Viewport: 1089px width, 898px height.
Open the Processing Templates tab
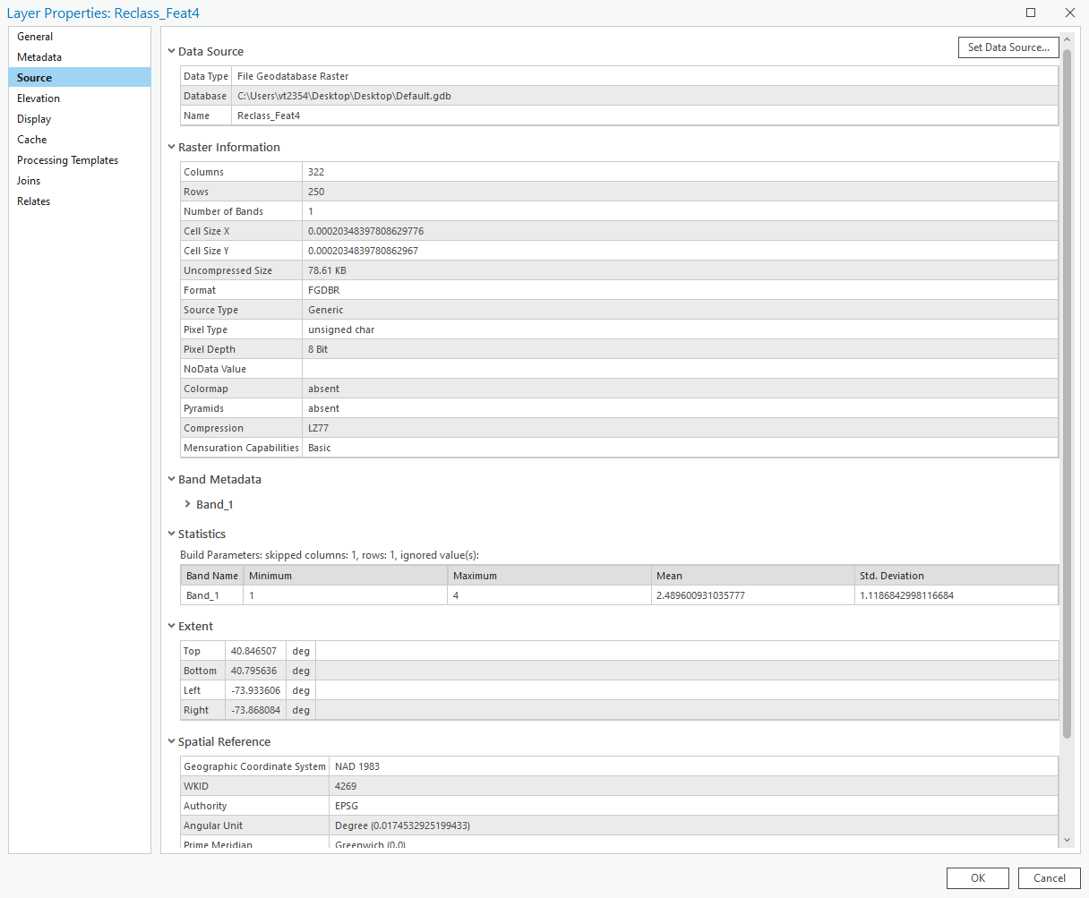68,159
